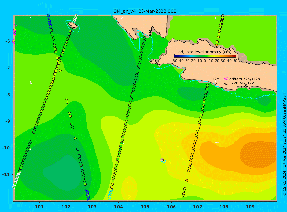Click longitude axis label 107

tap(198, 207)
